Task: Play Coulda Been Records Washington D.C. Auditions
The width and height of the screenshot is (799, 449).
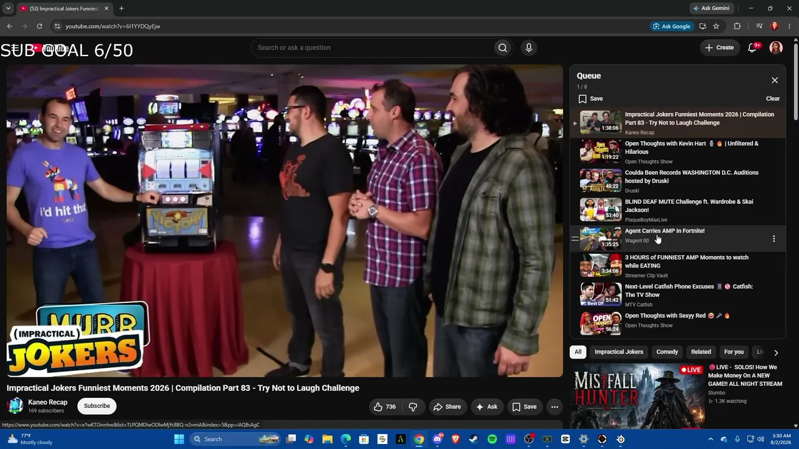Action: click(x=678, y=181)
